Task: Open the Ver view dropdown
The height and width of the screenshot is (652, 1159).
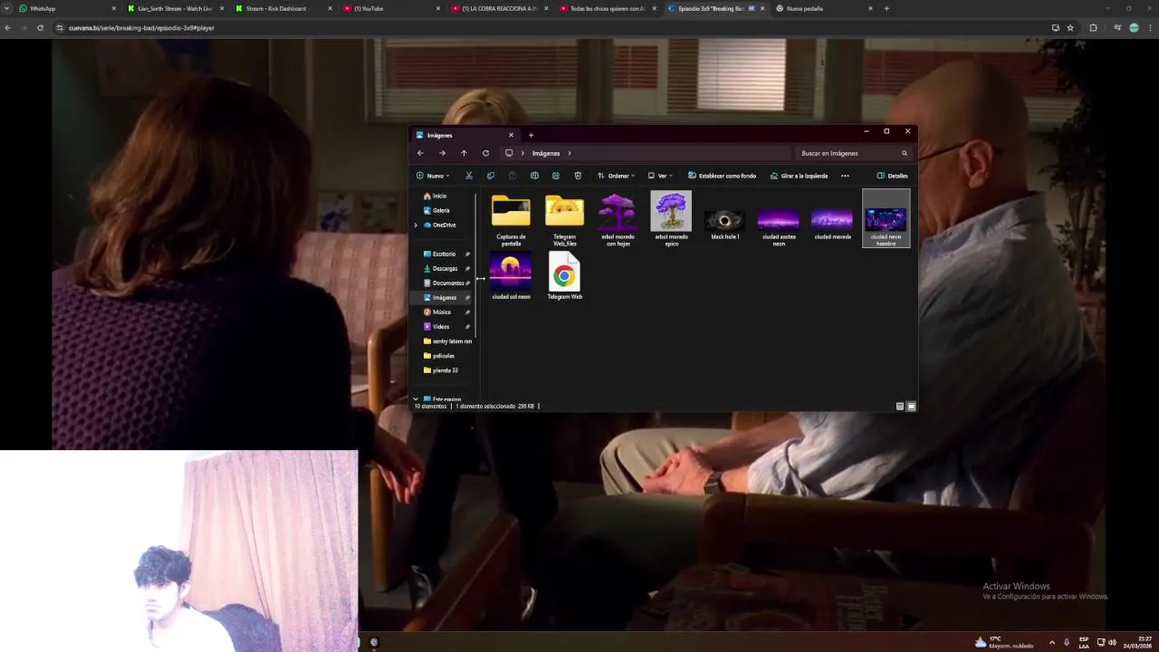Action: pos(660,176)
